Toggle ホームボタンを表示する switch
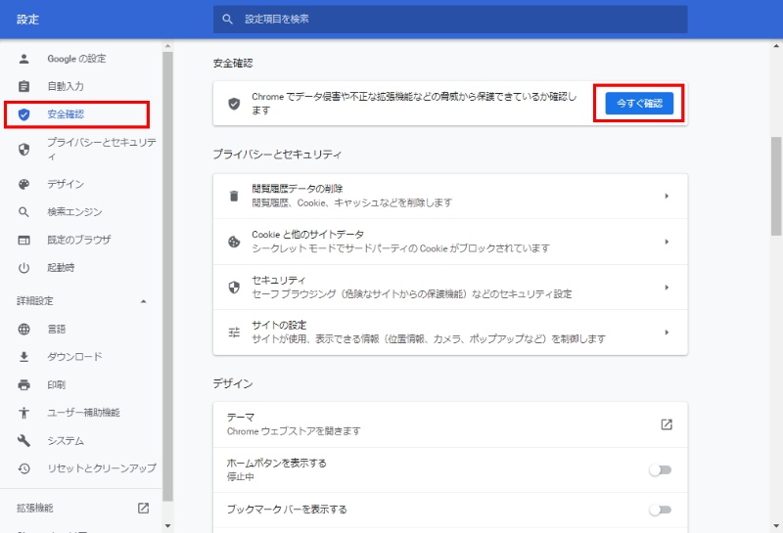 point(661,470)
